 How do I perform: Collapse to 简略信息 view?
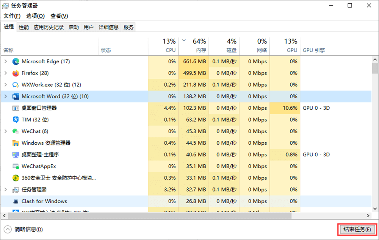tap(23, 229)
